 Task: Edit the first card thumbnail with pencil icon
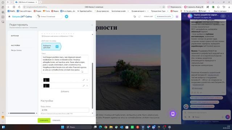[84, 80]
